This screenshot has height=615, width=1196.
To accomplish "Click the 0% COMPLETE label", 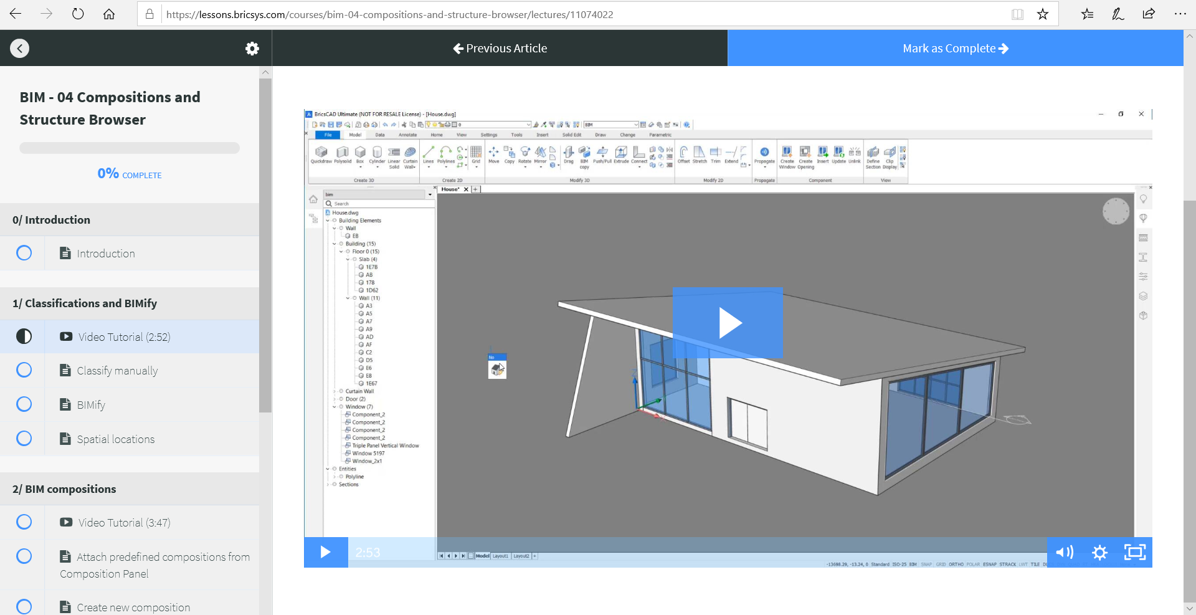I will pyautogui.click(x=130, y=174).
